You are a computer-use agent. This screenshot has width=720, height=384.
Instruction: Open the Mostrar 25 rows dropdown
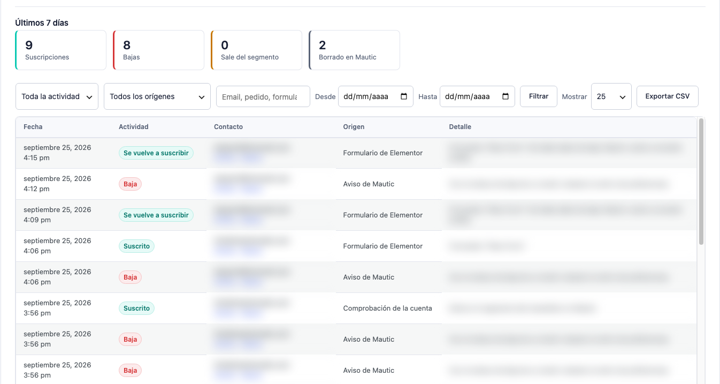coord(611,96)
